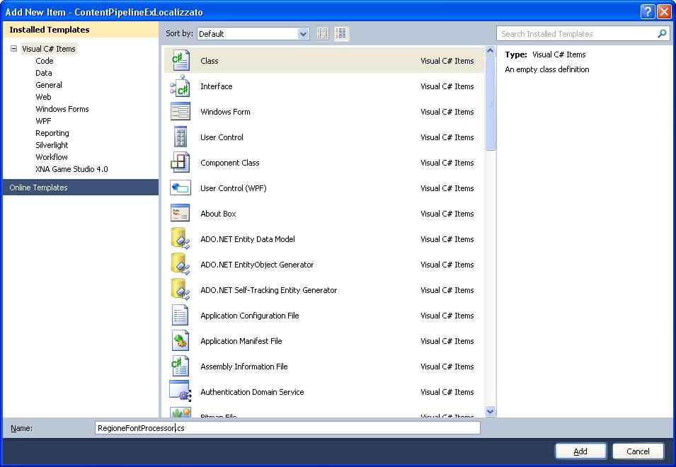This screenshot has height=467, width=676.
Task: Select the "User Control" template name
Action: click(x=222, y=137)
